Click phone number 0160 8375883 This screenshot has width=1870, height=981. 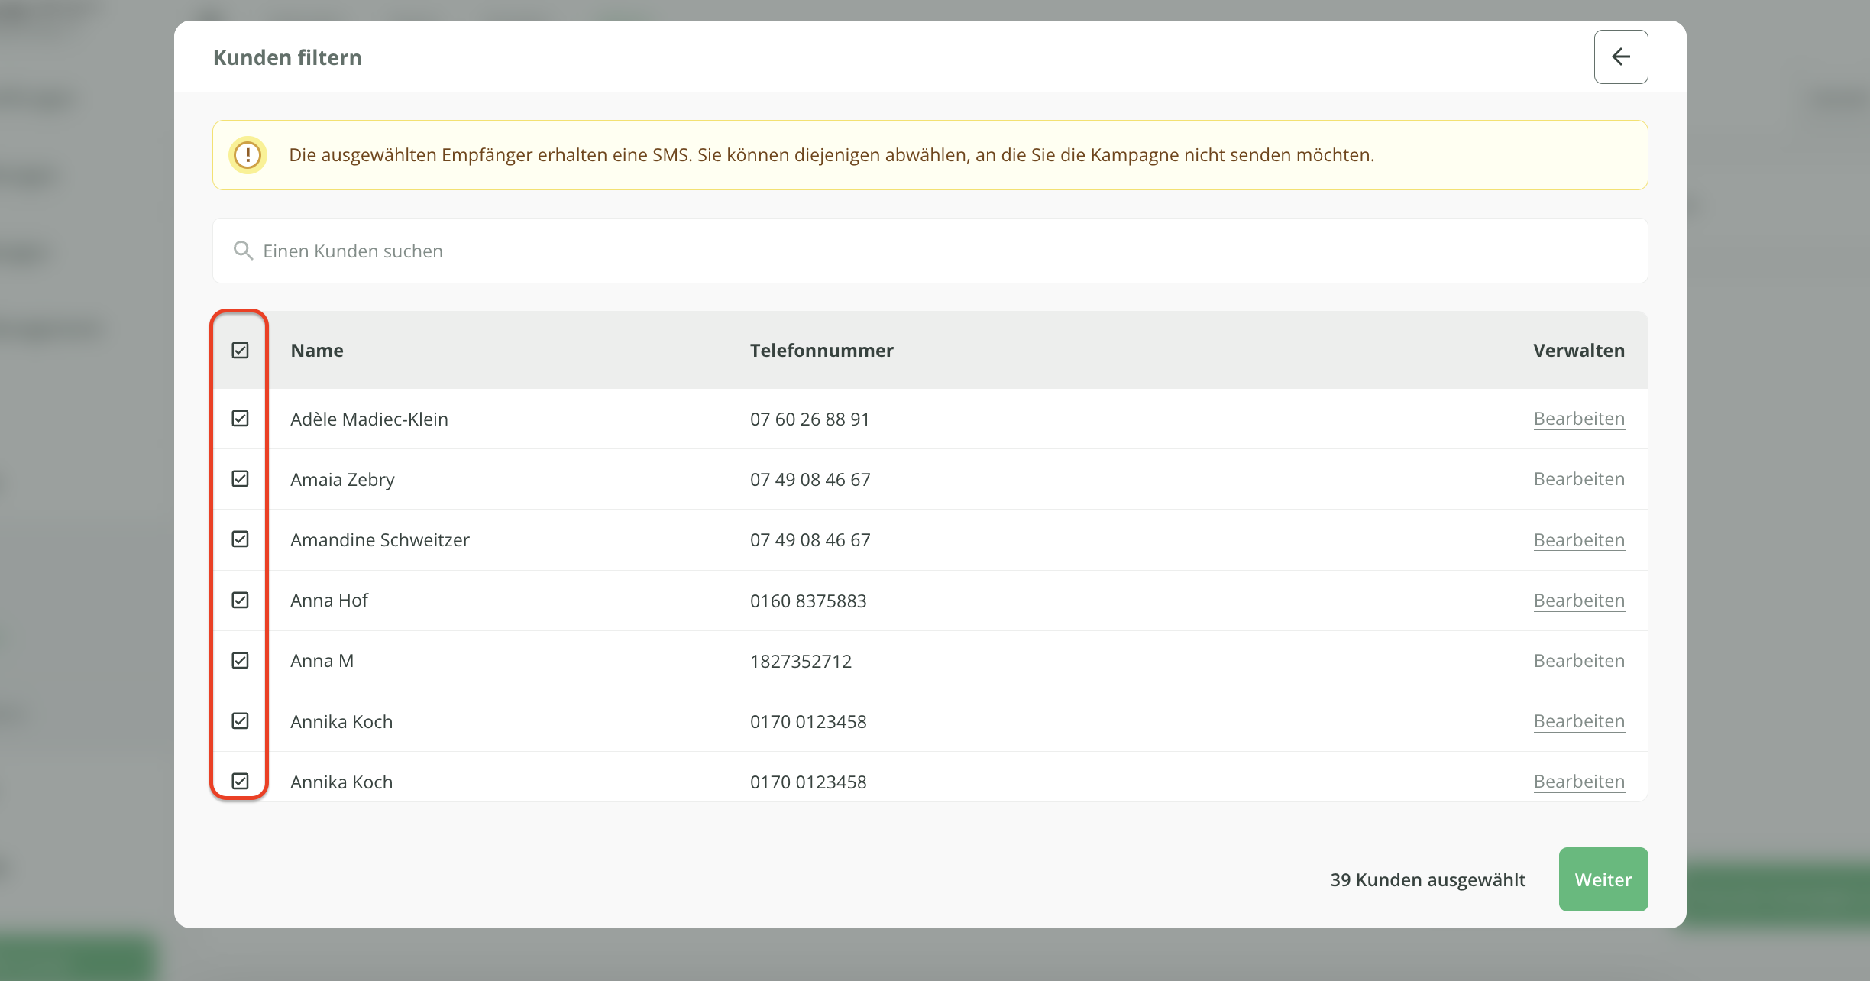click(x=807, y=601)
